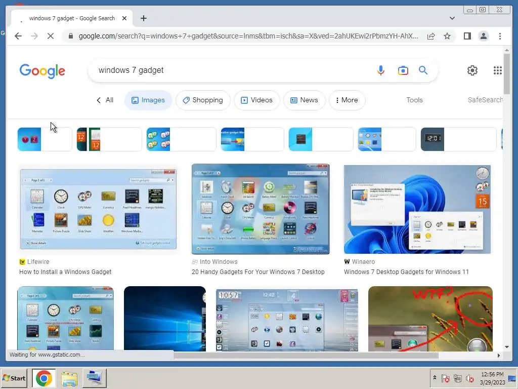This screenshot has width=518, height=389.
Task: Open the Chrome three-dot menu
Action: point(500,36)
